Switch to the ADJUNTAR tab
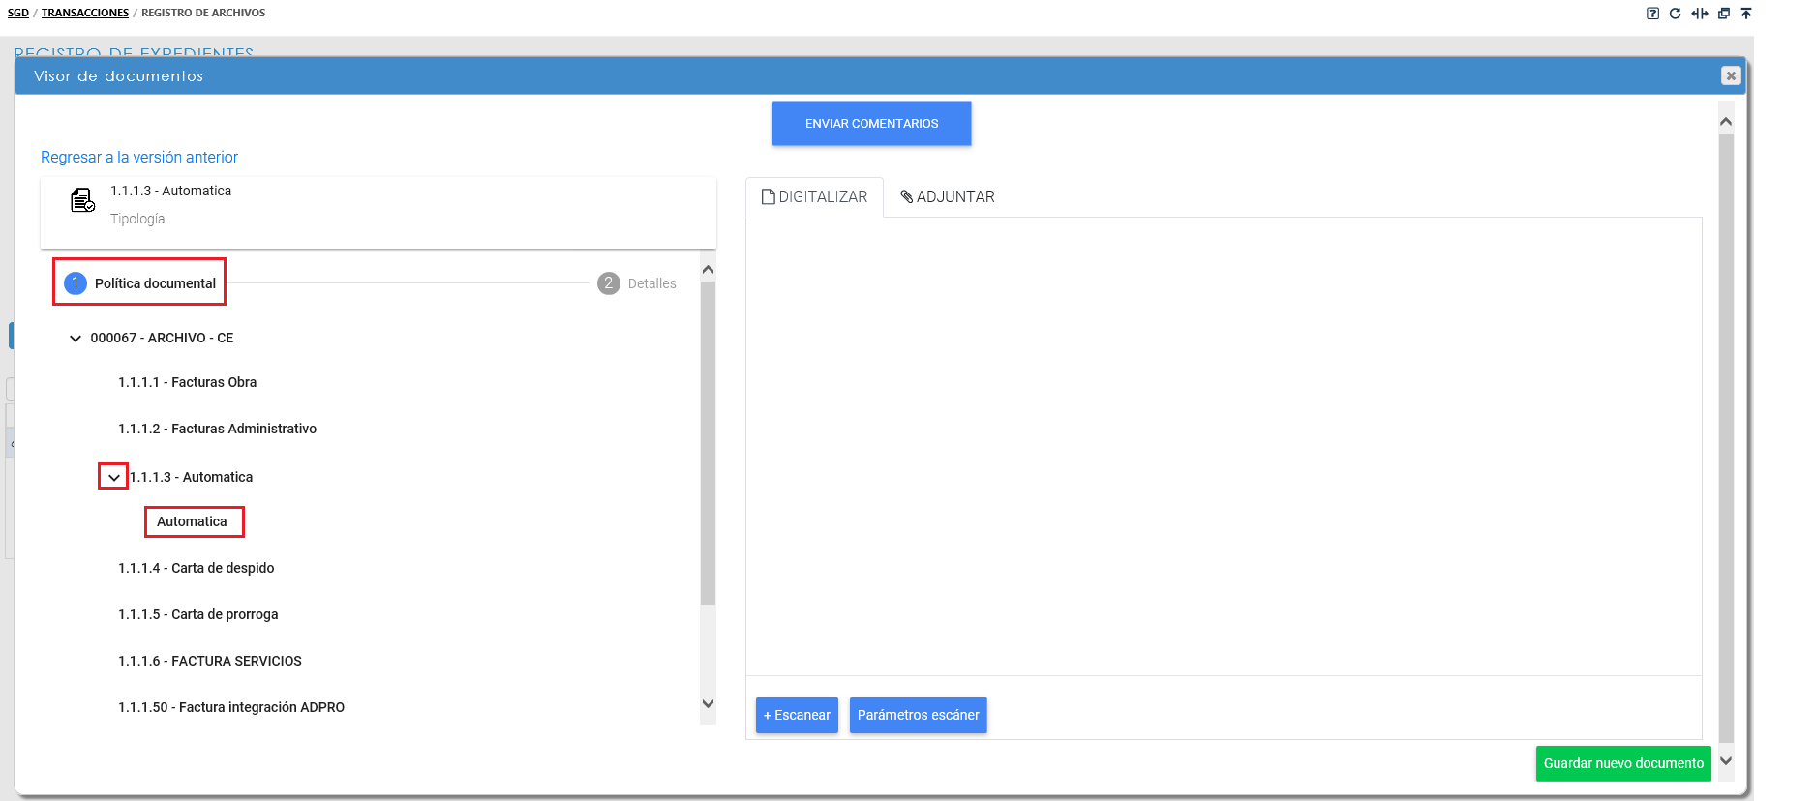 click(x=948, y=196)
